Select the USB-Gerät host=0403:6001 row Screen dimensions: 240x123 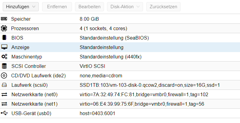coord(120,113)
